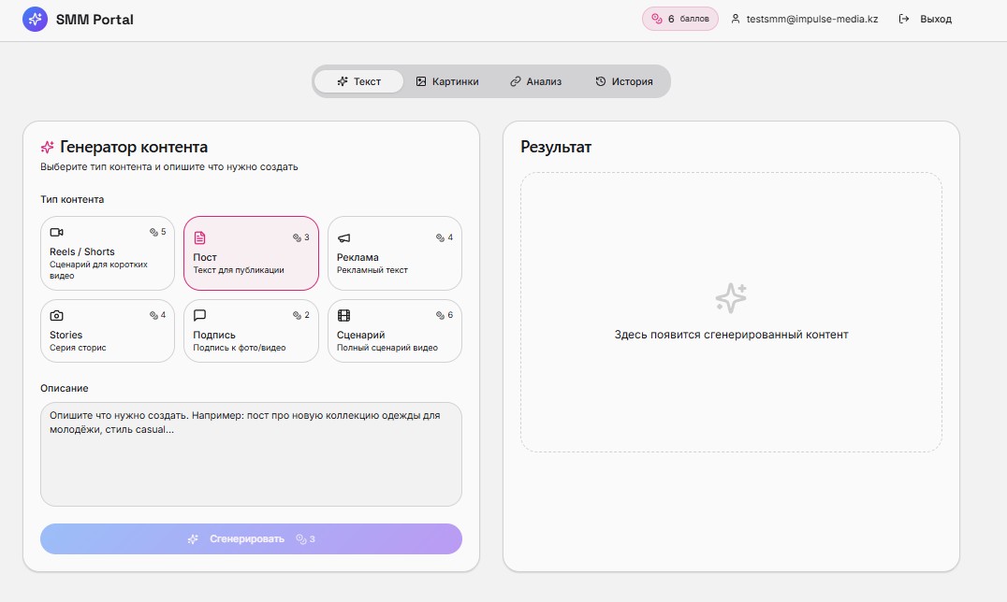The width and height of the screenshot is (1007, 602).
Task: Click the camera icon on the Stories card
Action: click(x=55, y=315)
